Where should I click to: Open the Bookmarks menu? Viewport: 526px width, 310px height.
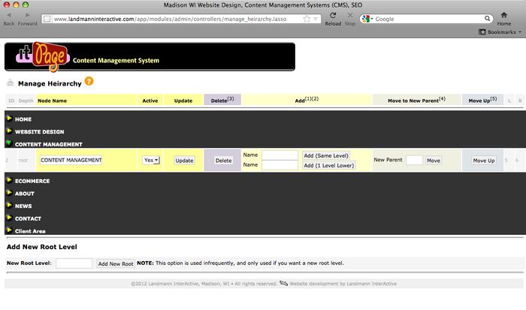(x=497, y=32)
